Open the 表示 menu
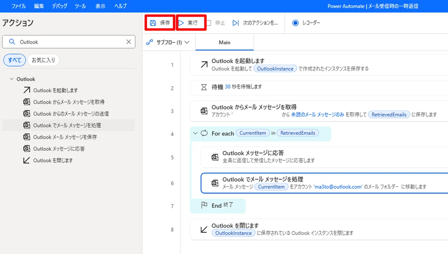 tap(100, 6)
